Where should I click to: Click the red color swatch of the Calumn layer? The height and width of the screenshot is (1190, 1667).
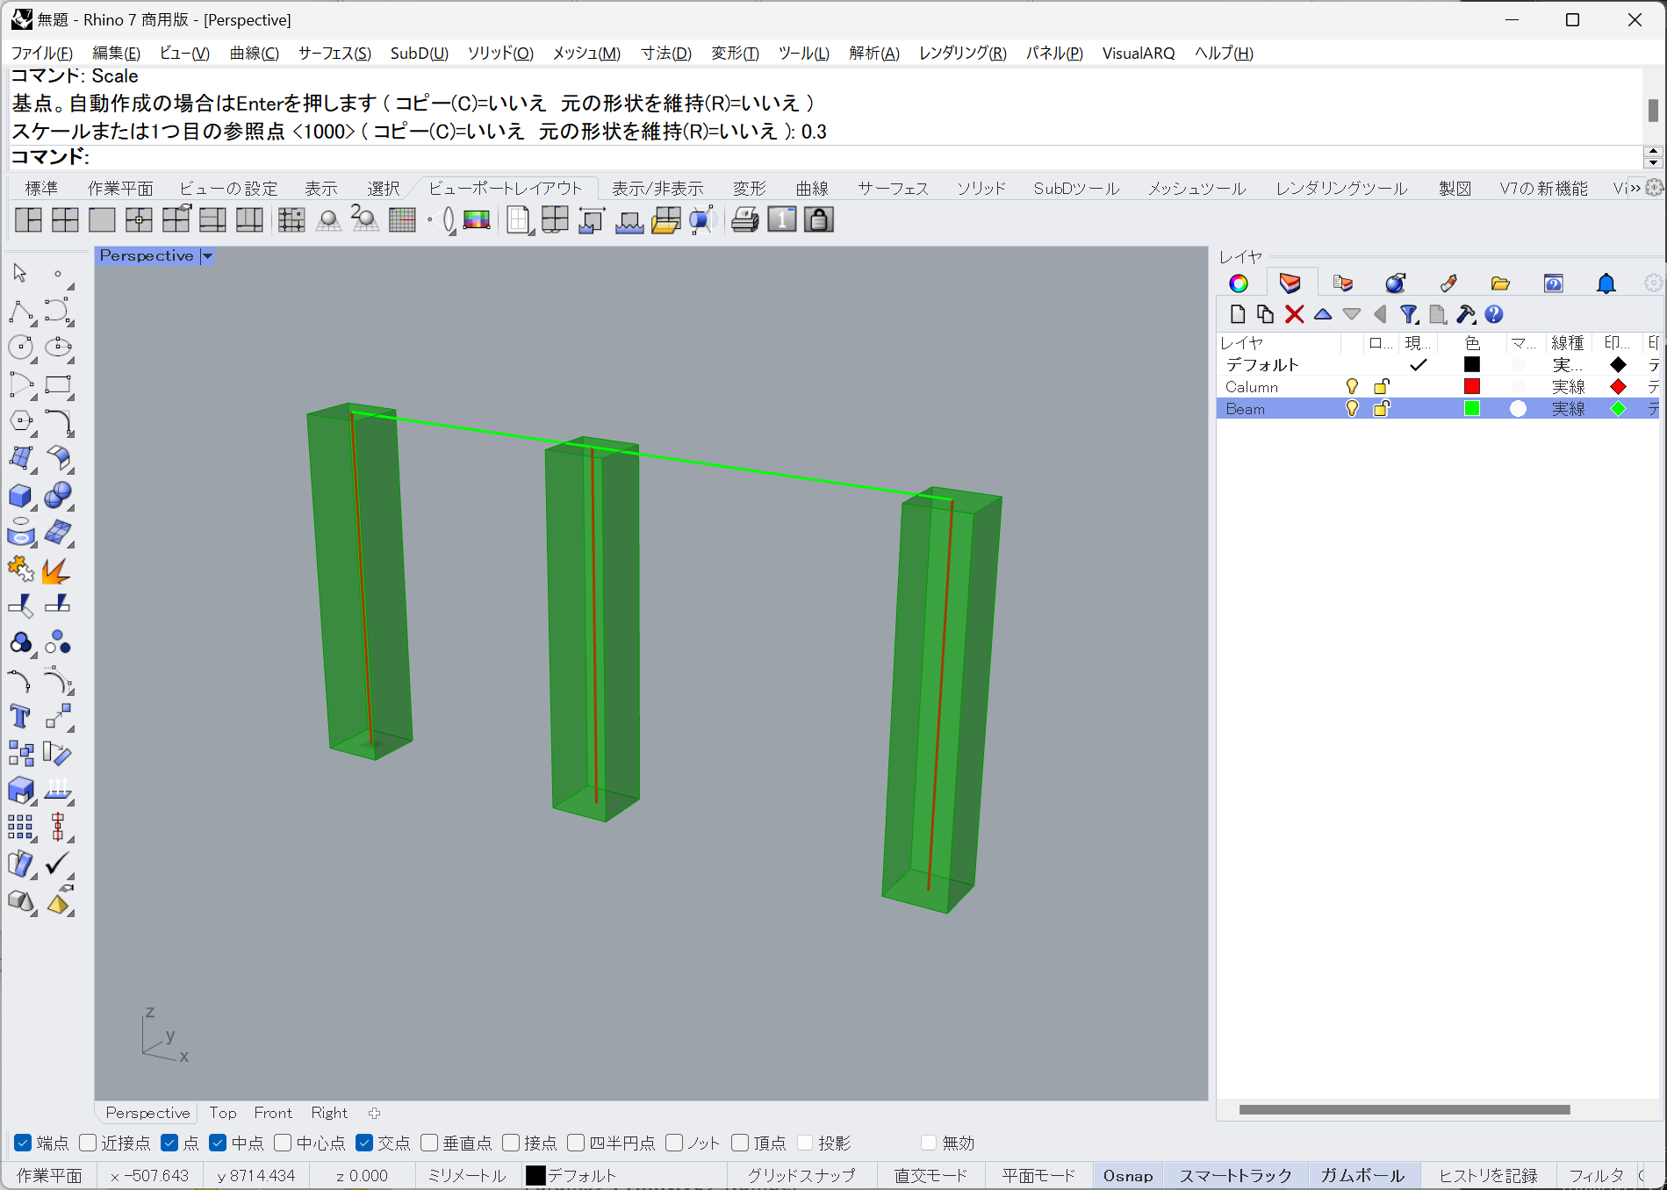[x=1472, y=387]
